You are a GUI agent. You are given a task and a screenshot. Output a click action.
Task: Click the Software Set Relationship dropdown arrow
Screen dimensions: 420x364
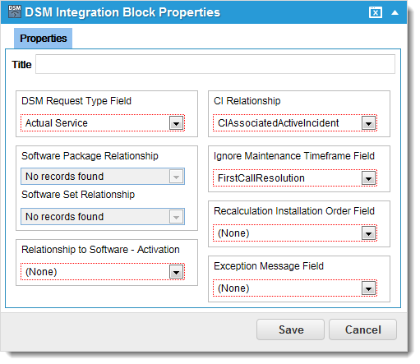[176, 217]
